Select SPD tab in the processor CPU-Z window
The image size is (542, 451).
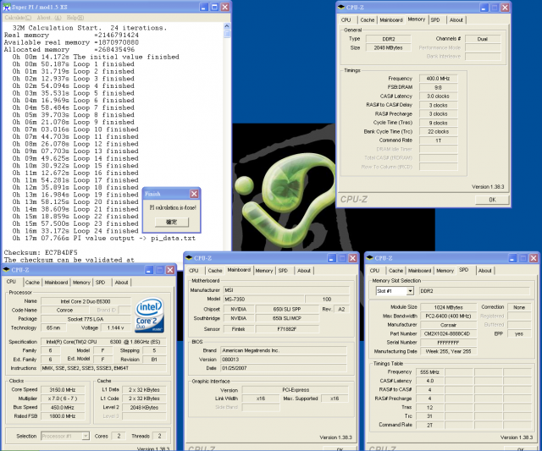pos(100,283)
